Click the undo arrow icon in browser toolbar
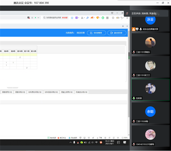Viewport: 171px width, 151px height. click(x=122, y=18)
